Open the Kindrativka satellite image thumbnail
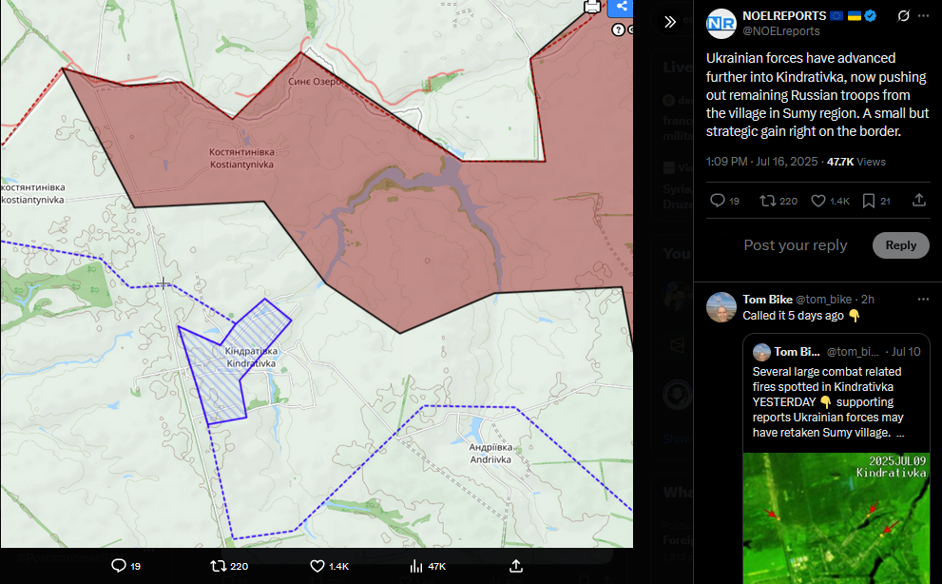 [x=836, y=517]
